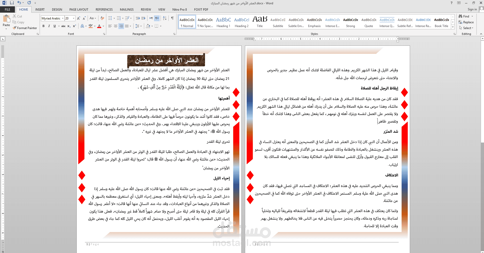This screenshot has height=253, width=484.
Task: Activate the Format Painter brush
Action: tap(25, 28)
